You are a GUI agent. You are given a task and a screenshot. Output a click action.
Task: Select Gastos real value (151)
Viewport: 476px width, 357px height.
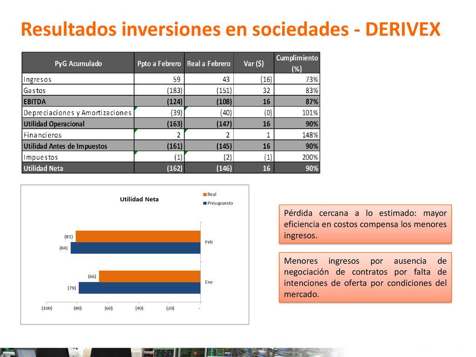click(224, 91)
